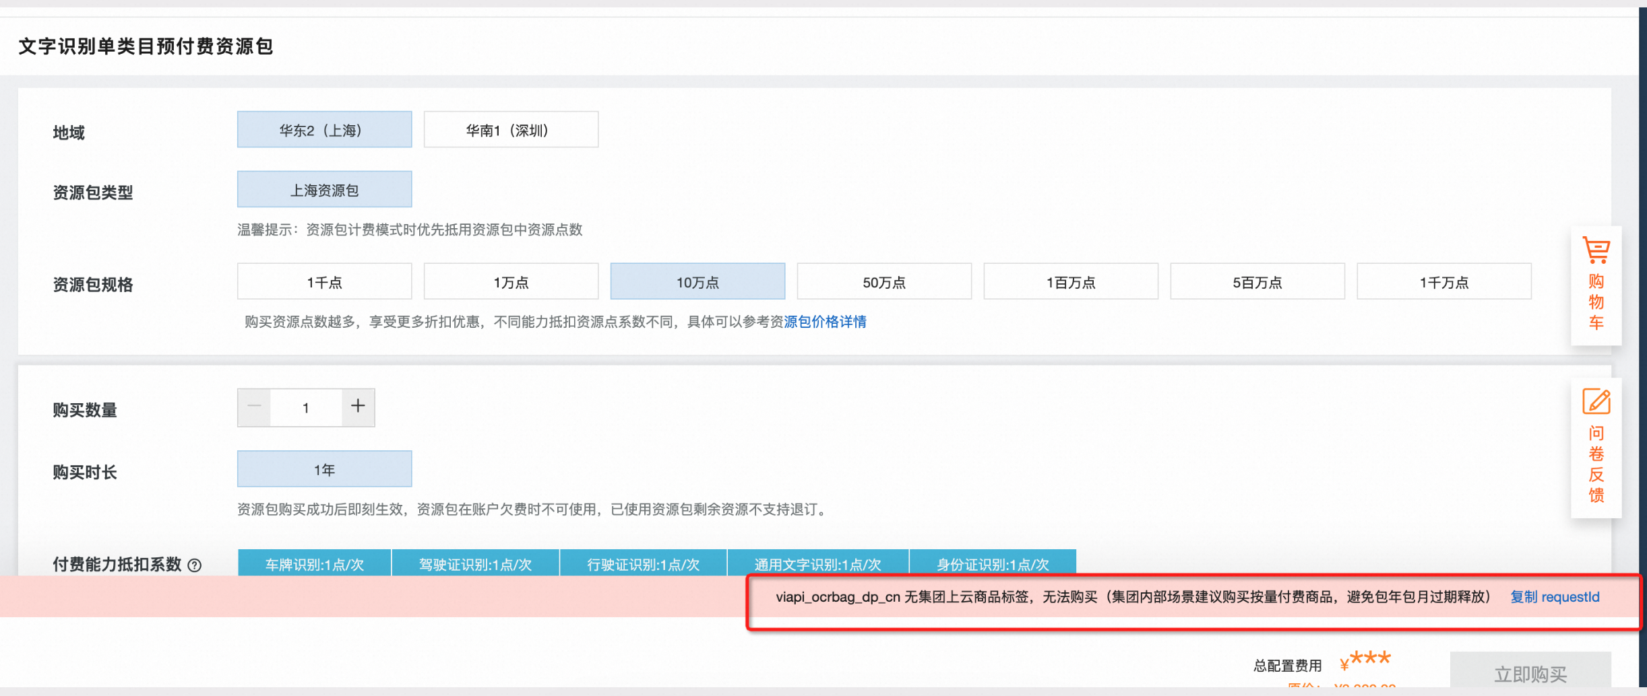Select the 10万点 resource pack size
The height and width of the screenshot is (696, 1647).
click(697, 282)
